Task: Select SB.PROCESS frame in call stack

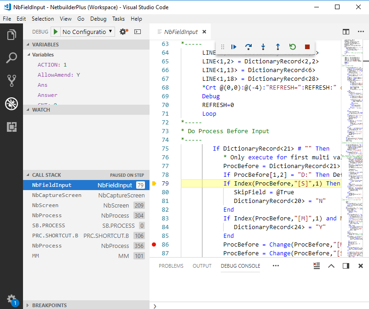Action: pos(86,225)
